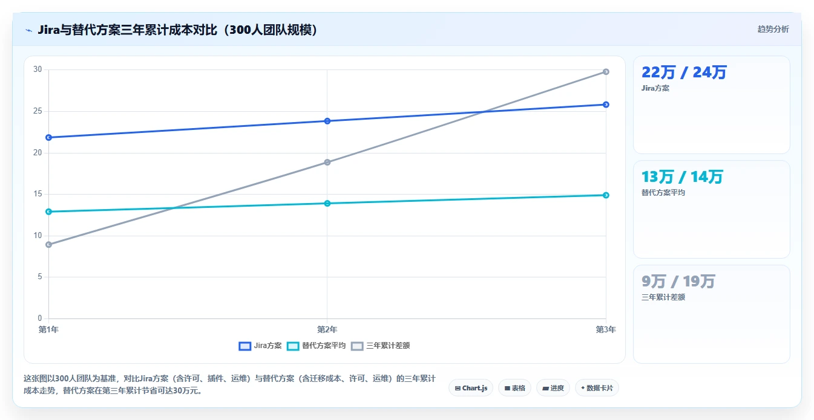This screenshot has width=814, height=420.
Task: Toggle the 替代方案平均 legend item
Action: (x=316, y=346)
